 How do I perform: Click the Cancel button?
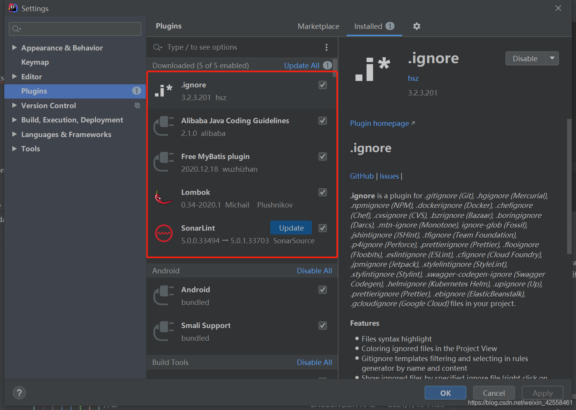point(494,393)
